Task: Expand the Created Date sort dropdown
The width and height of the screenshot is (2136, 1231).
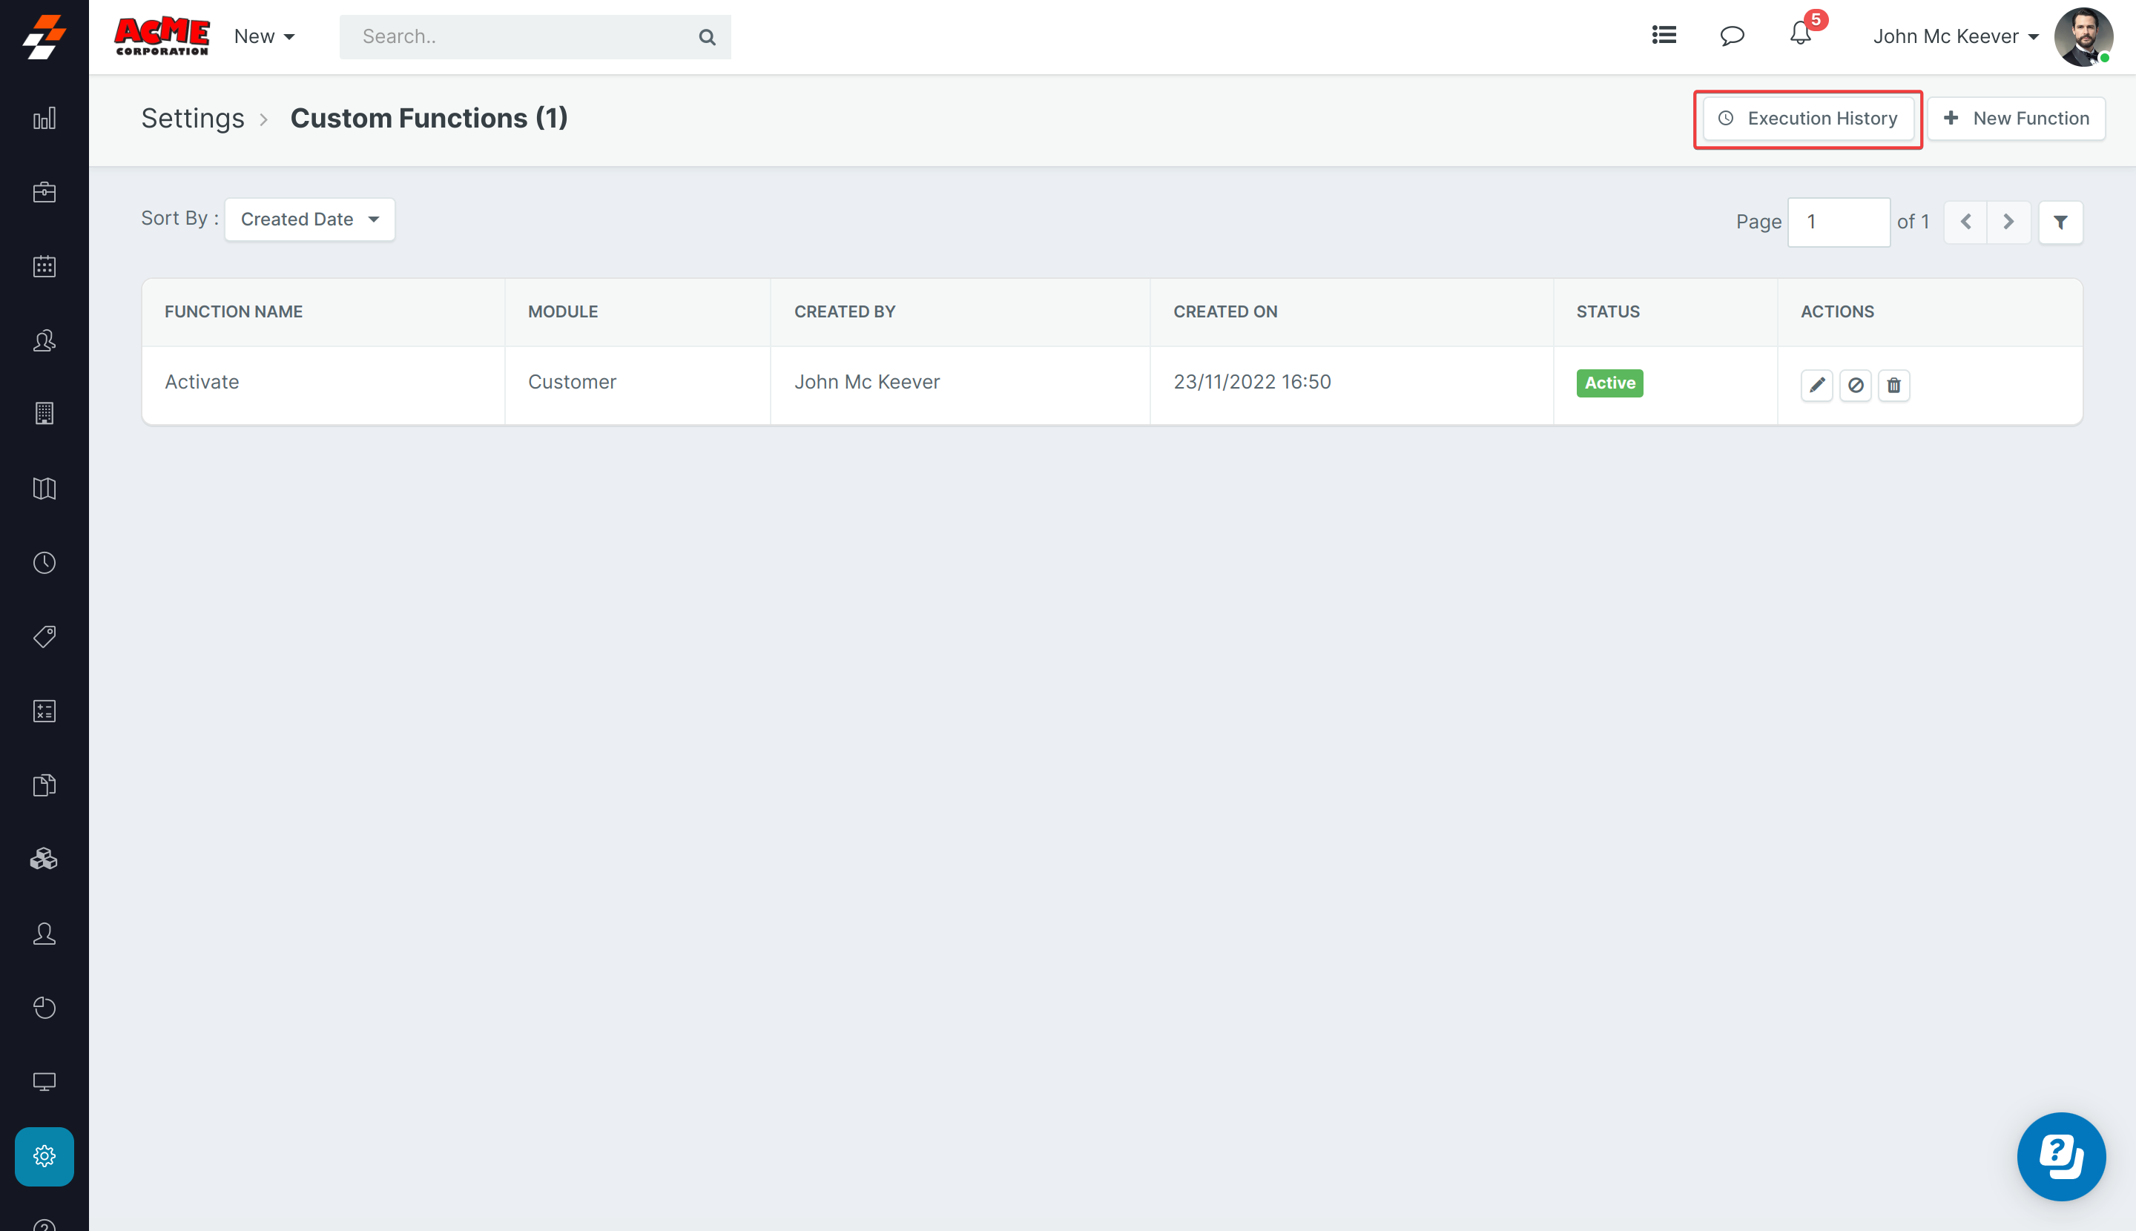Action: (x=309, y=220)
